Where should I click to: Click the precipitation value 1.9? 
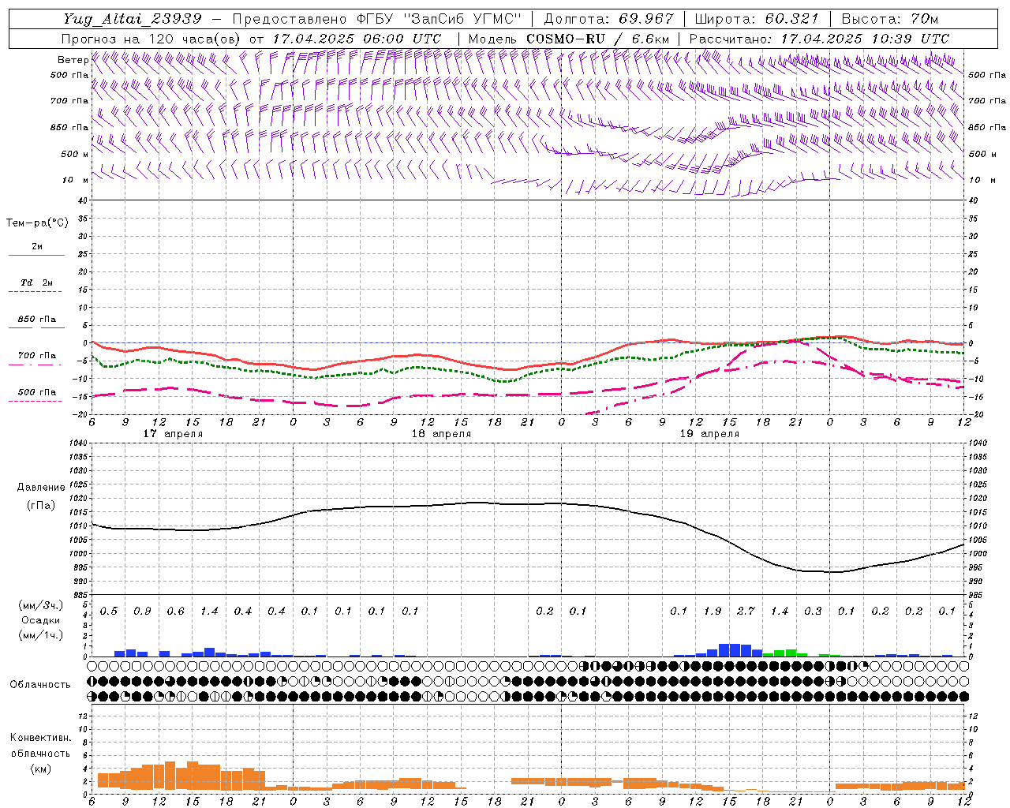(713, 612)
